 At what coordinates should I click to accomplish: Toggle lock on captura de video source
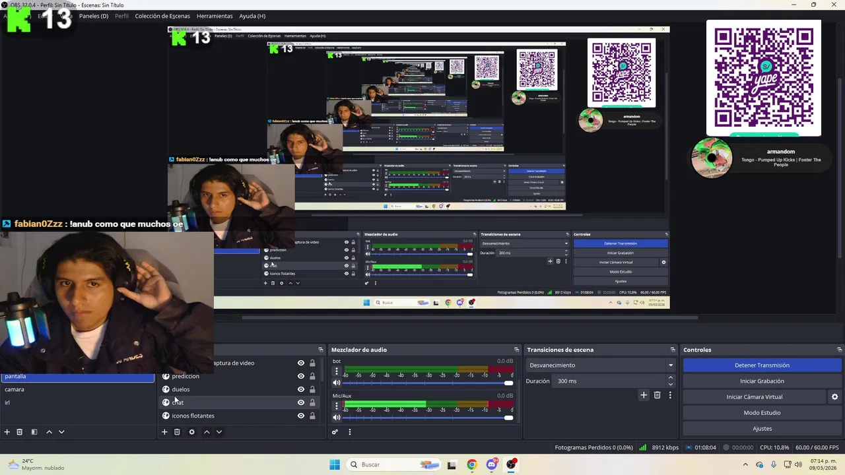[312, 363]
